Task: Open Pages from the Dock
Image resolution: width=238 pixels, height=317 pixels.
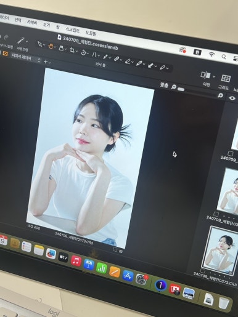Action: [115, 271]
